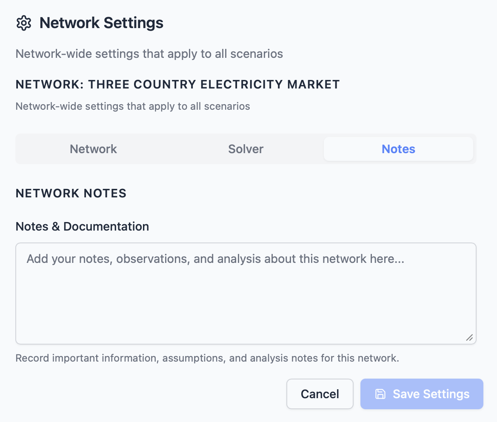Click the floppy disk icon on Save Settings
The width and height of the screenshot is (497, 422).
[x=379, y=394]
